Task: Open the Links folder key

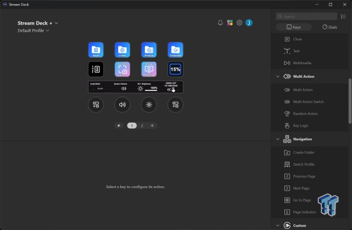Action: pos(122,49)
